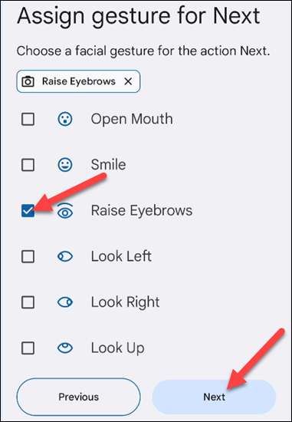This screenshot has height=422, width=292.
Task: Uncheck the Raise Eyebrows checkbox
Action: pos(28,211)
